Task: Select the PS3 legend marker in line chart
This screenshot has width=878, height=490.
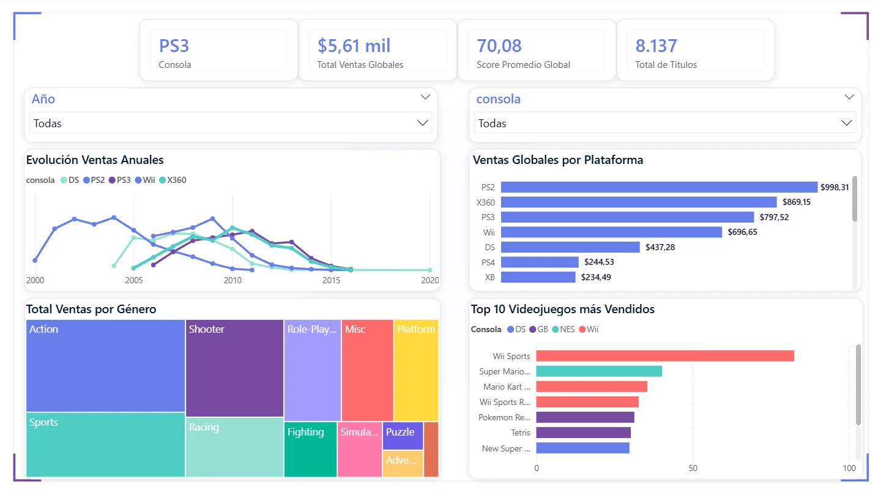Action: click(x=112, y=180)
